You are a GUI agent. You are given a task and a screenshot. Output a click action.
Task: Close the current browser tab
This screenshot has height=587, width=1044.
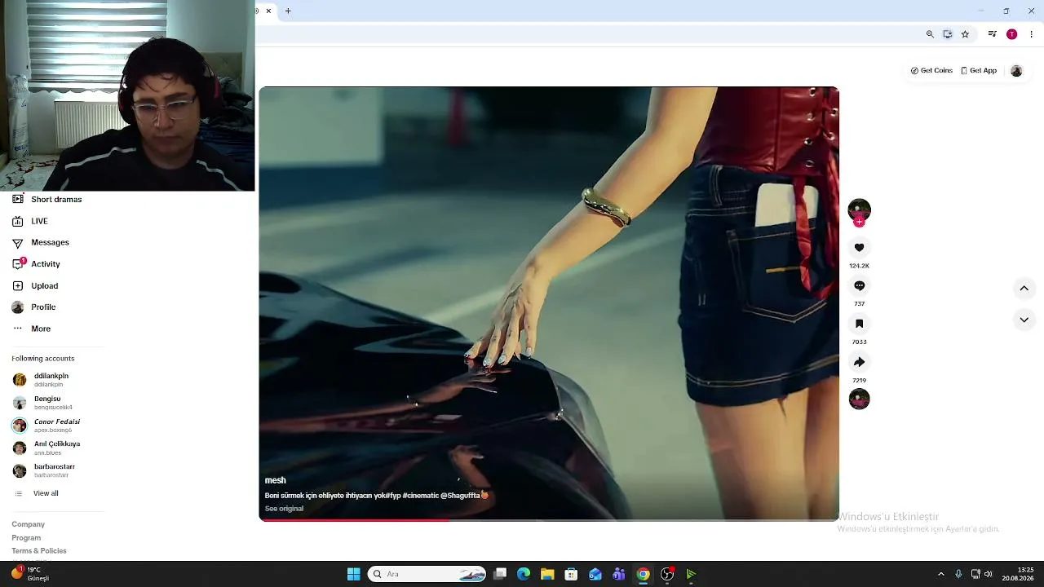pos(268,11)
